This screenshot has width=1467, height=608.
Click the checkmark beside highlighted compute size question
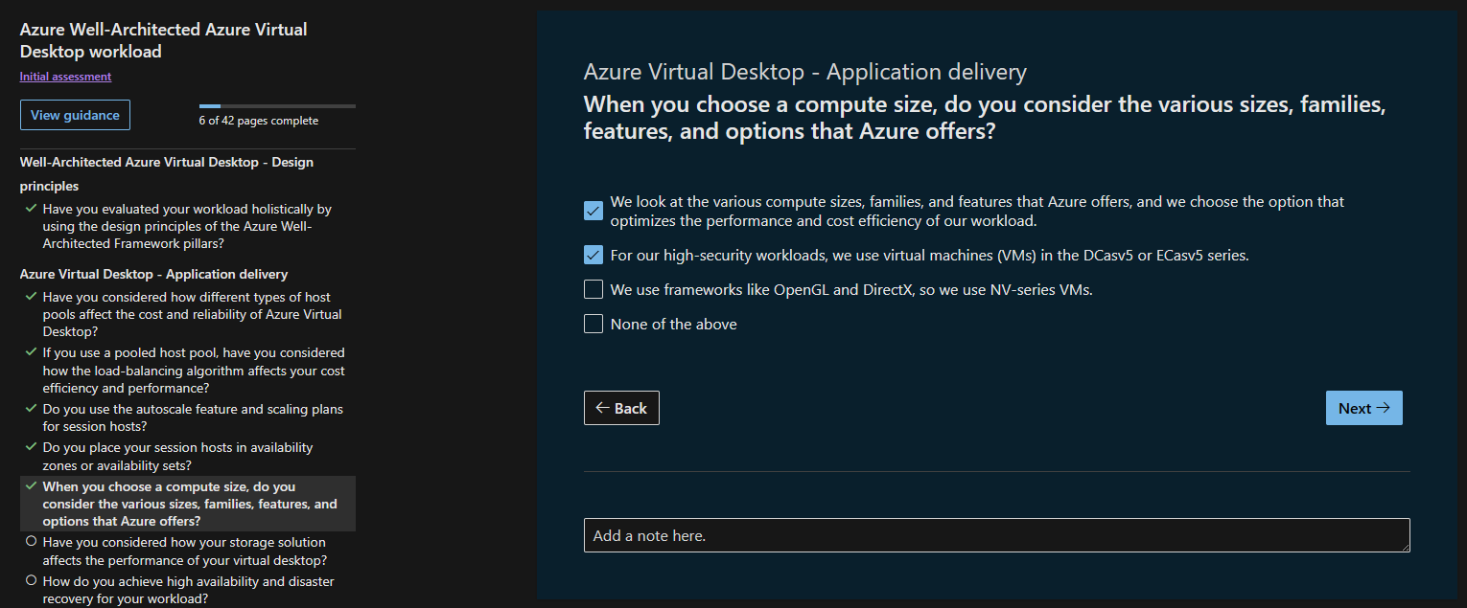tap(32, 485)
